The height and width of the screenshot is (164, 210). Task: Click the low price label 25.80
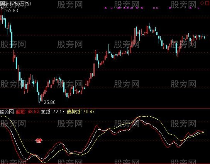[49, 102]
